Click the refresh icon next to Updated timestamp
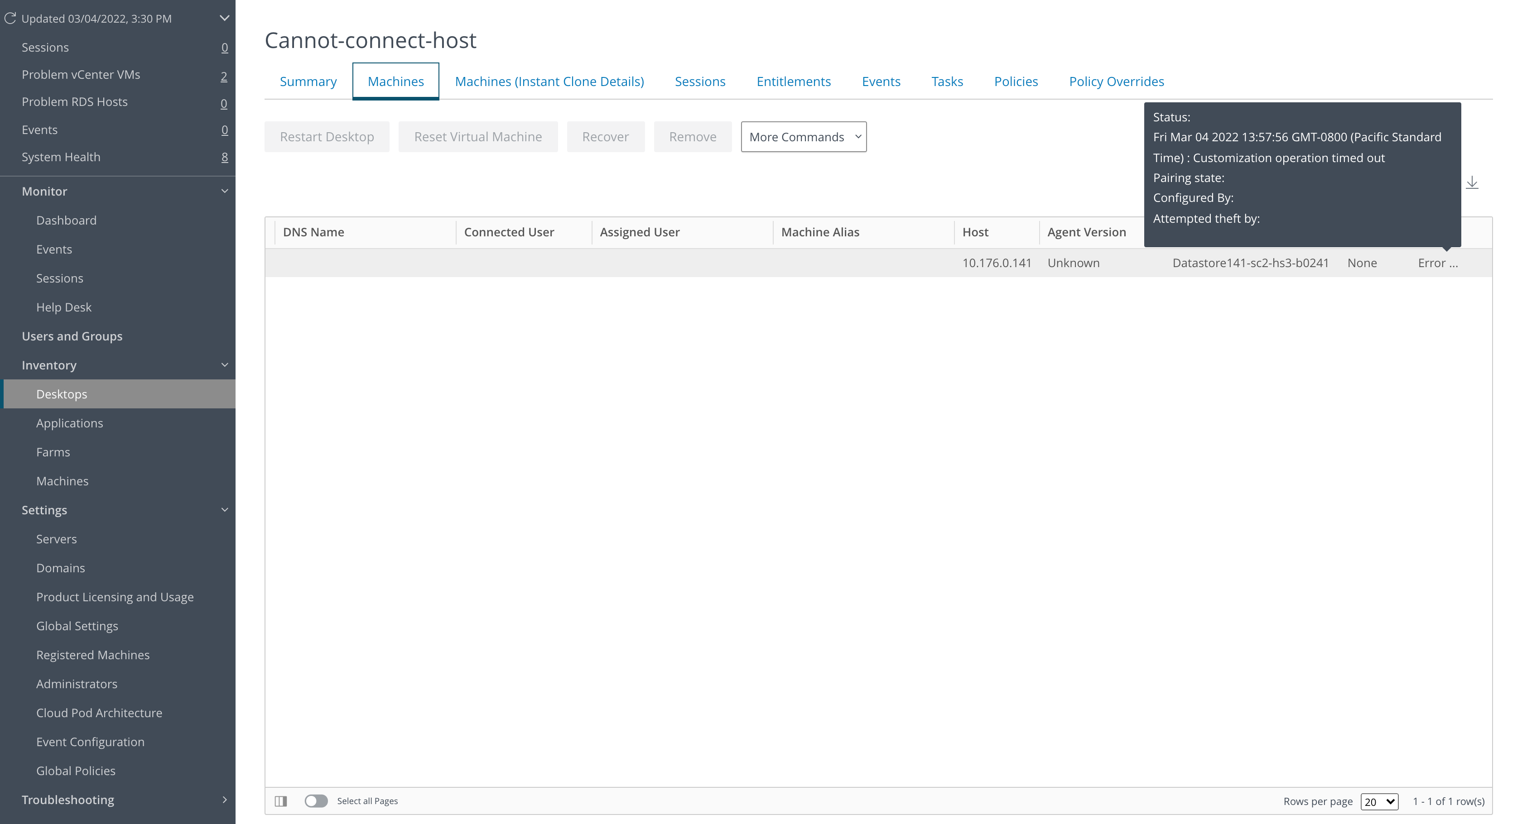The image size is (1522, 824). click(10, 18)
